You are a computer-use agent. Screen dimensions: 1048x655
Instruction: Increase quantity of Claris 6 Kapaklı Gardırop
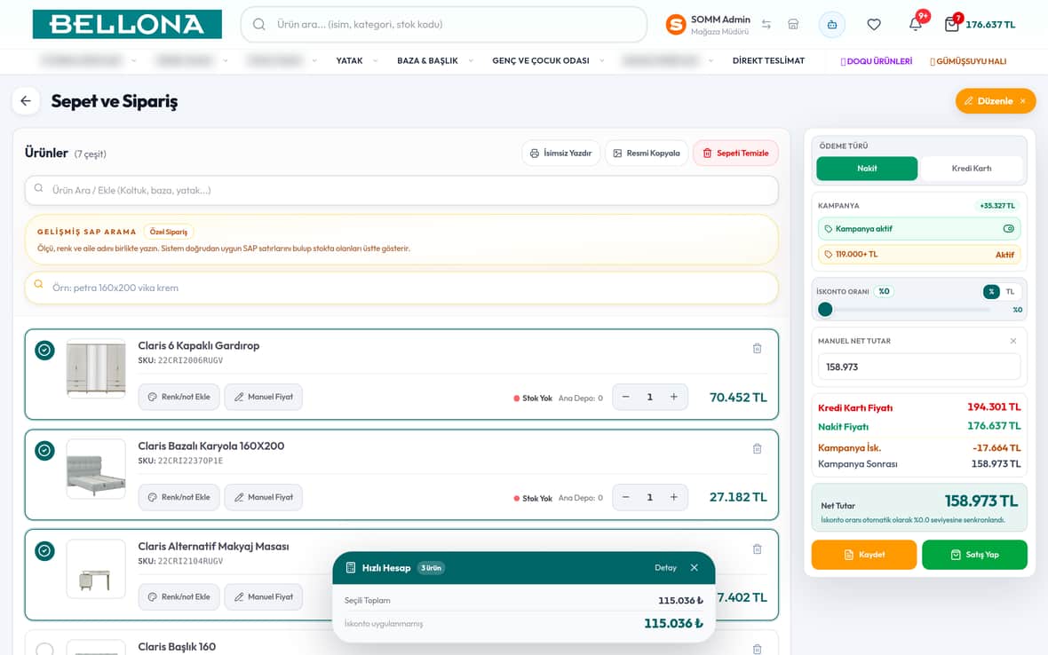[674, 397]
